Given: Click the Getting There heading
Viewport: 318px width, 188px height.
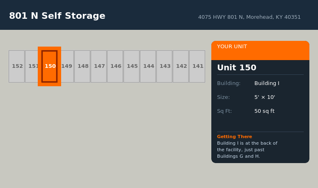Looking at the screenshot, I should click(234, 137).
